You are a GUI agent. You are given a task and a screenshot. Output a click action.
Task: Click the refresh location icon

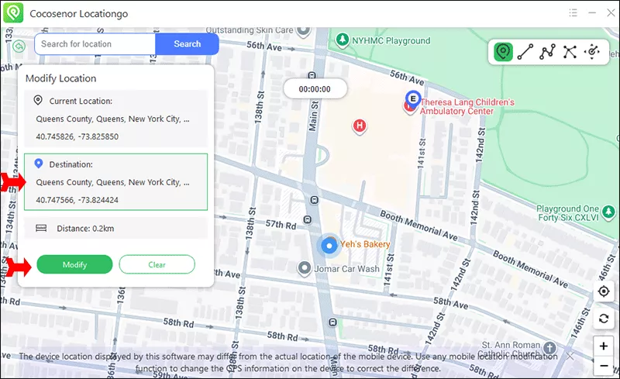click(604, 318)
